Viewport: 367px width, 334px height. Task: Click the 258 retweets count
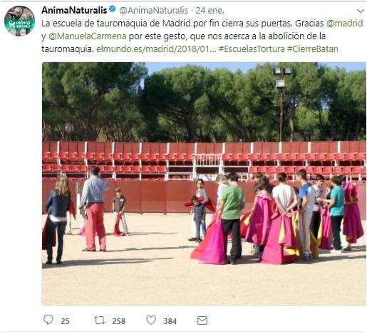pos(119,321)
